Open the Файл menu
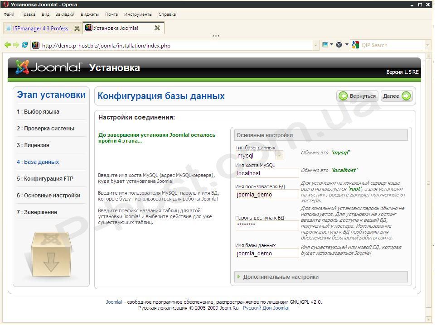The image size is (436, 325). (9, 14)
